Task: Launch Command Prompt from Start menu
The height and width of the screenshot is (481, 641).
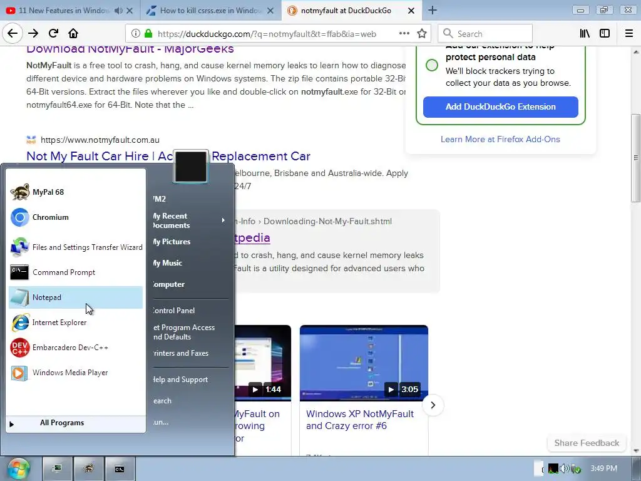Action: [x=76, y=272]
